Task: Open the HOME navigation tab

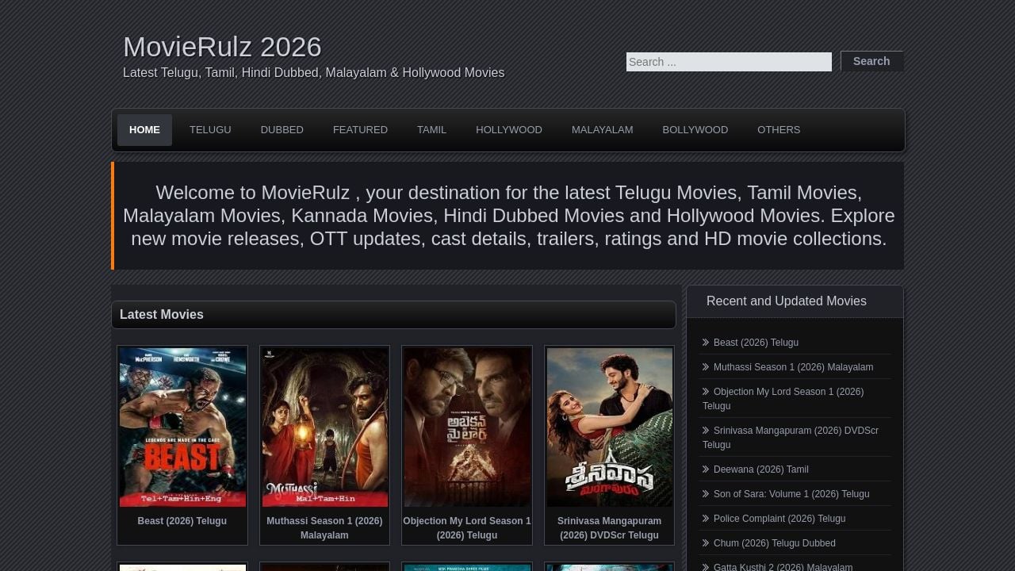Action: coord(144,130)
